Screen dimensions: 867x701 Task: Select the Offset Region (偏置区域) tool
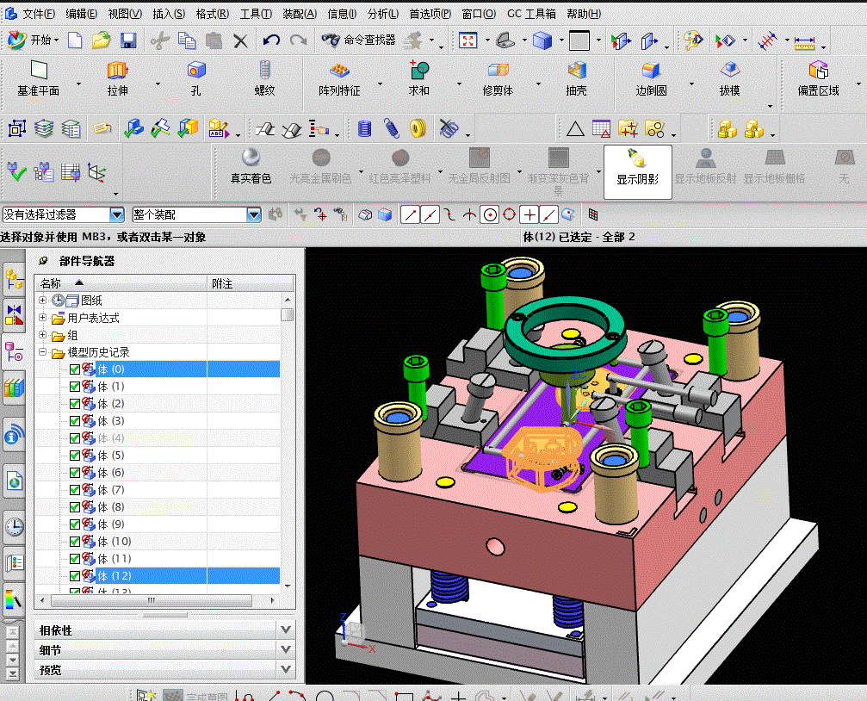pyautogui.click(x=818, y=78)
